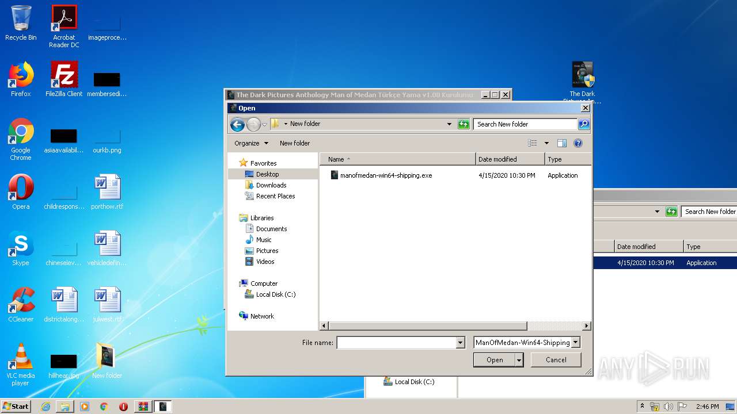Click the Forward navigation arrow in Open dialog
The image size is (737, 414).
tap(253, 124)
